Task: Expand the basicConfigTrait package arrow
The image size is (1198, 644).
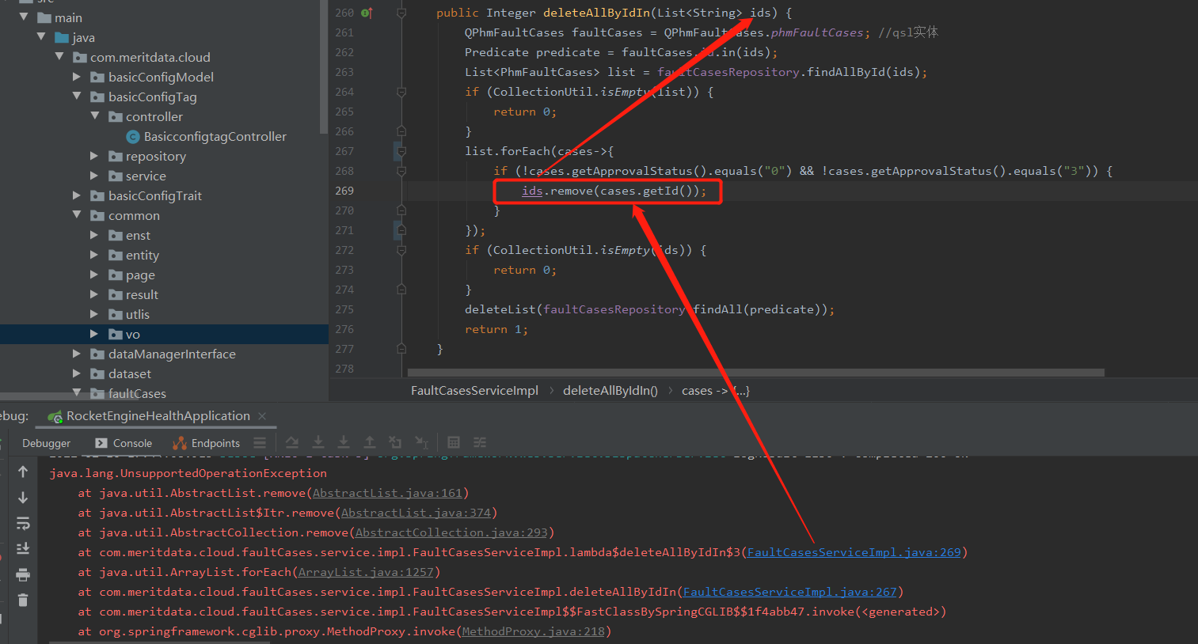Action: (77, 195)
